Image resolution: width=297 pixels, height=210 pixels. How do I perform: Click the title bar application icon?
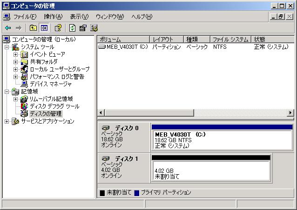tap(6, 6)
